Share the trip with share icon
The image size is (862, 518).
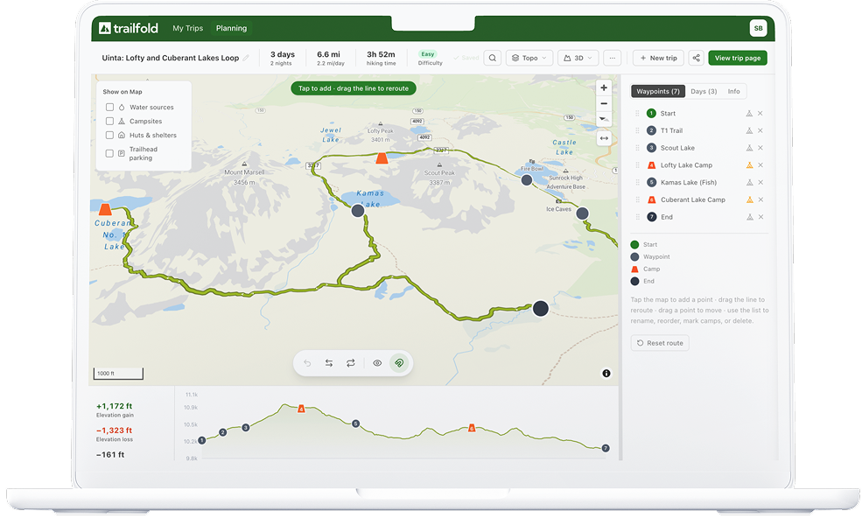pos(696,58)
